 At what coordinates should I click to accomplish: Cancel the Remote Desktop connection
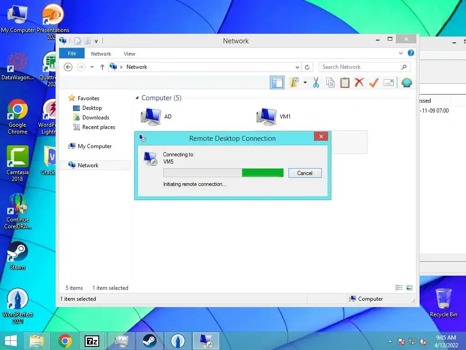pos(304,173)
